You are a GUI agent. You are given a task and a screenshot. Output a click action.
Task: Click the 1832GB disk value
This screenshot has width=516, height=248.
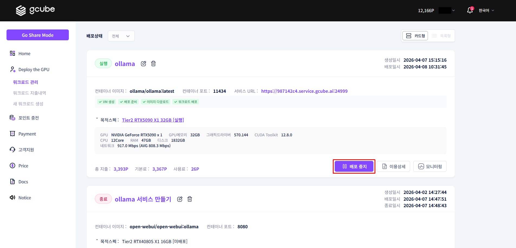178,140
